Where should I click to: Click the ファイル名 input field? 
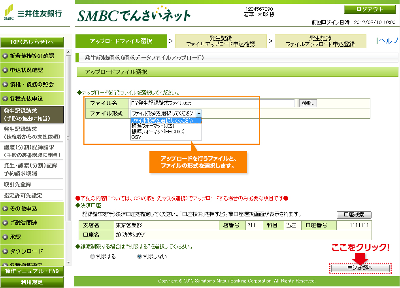point(212,103)
